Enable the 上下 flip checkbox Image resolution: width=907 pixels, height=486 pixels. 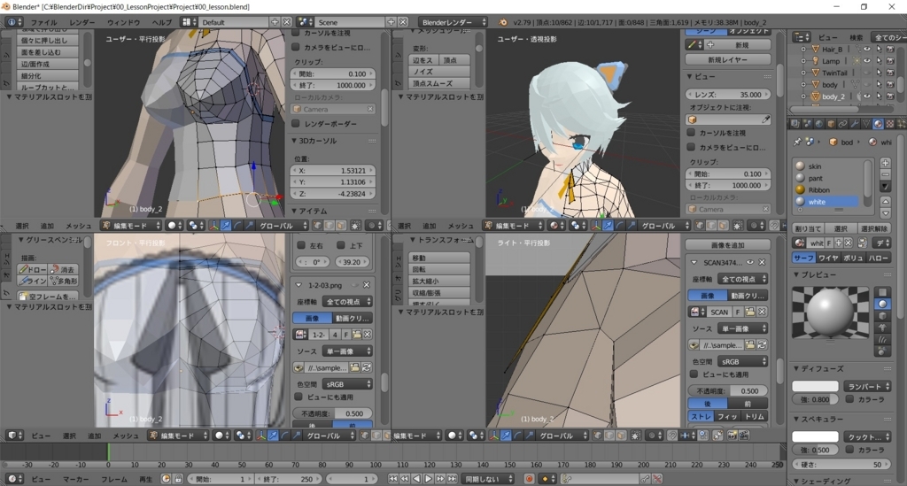341,245
